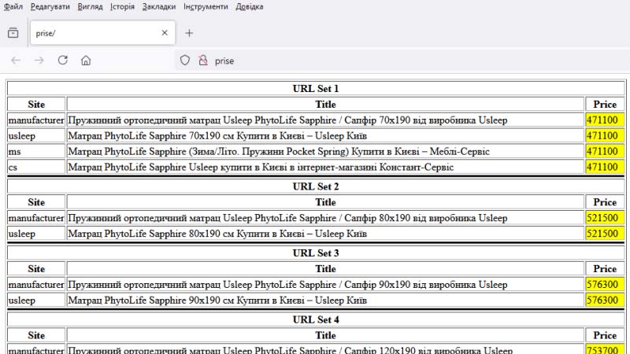Click the Price header in URL Set 2
630x354 pixels.
tap(605, 202)
